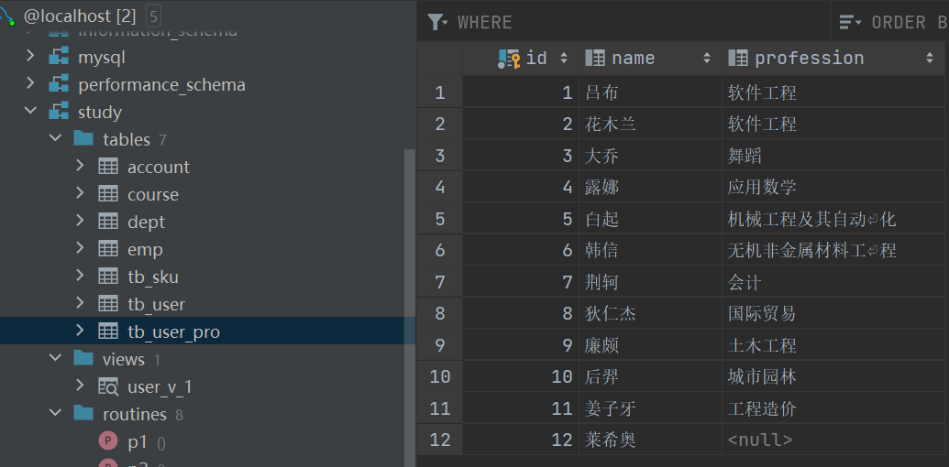Image resolution: width=949 pixels, height=467 pixels.
Task: Click the p1 procedure icon
Action: pos(107,441)
